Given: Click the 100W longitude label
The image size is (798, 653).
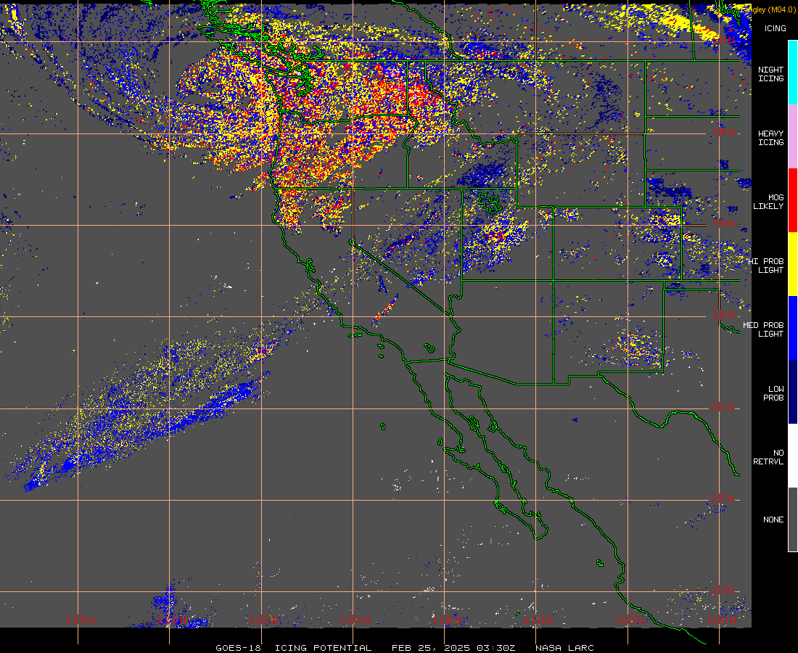Looking at the screenshot, I should point(722,620).
